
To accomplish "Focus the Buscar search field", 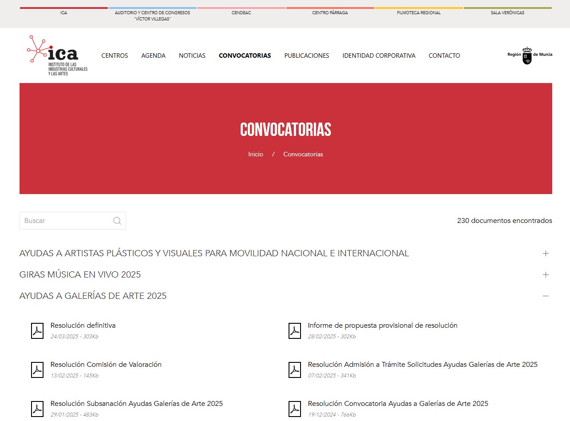I will point(67,221).
